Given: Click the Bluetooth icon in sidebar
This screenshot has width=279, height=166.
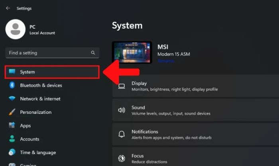Looking at the screenshot, I should 12,85.
